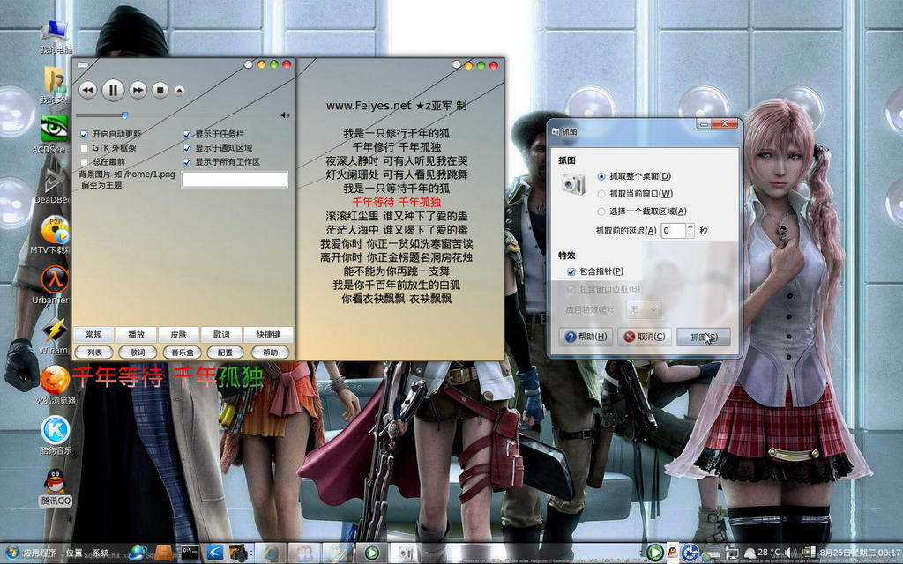The height and width of the screenshot is (564, 903).
Task: Enable GTK 外框架 checkbox
Action: point(84,148)
